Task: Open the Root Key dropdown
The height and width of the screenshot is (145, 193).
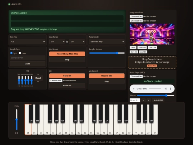Action: (x=28, y=42)
